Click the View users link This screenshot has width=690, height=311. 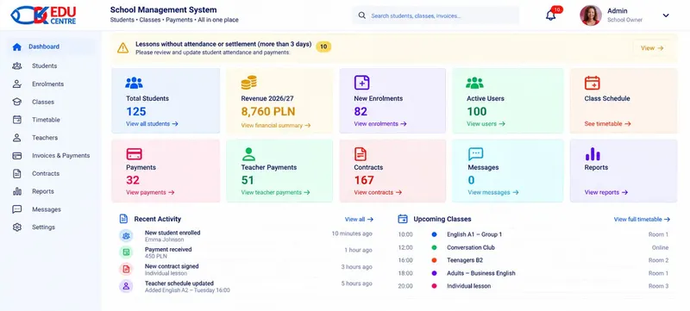tap(486, 124)
